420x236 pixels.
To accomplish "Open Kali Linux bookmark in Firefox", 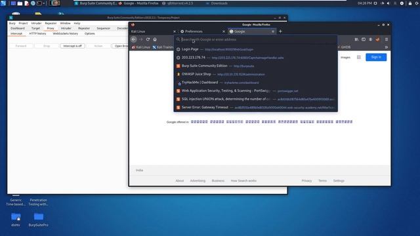I will (141, 47).
